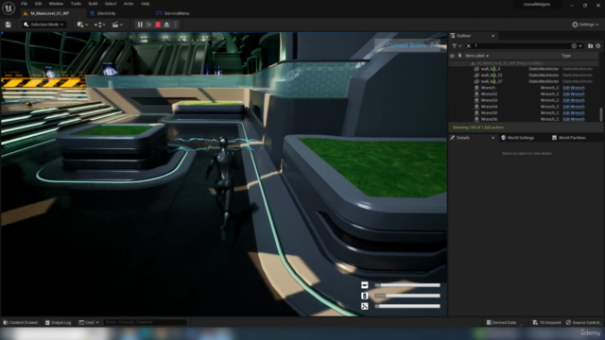Click the 18 Unsaved indicator
The image size is (605, 340).
tap(547, 323)
